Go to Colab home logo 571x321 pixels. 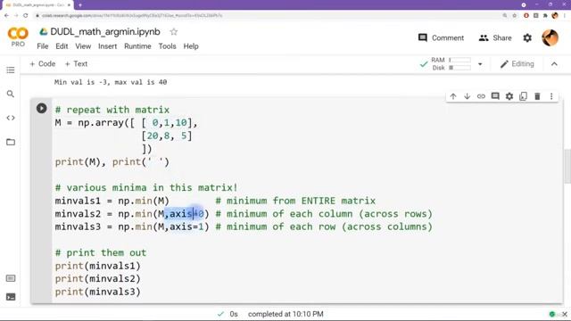pyautogui.click(x=18, y=37)
